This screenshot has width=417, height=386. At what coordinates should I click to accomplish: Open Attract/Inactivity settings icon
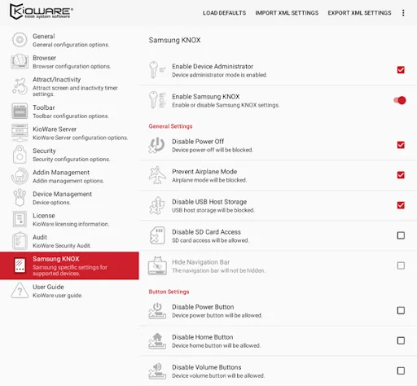(20, 86)
